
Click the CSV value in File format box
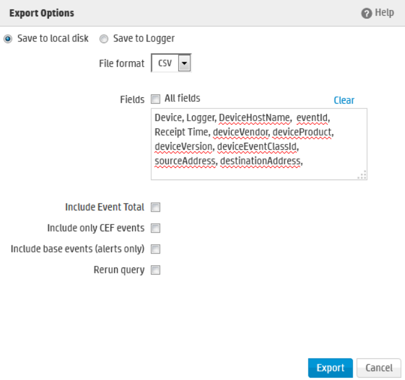[165, 64]
